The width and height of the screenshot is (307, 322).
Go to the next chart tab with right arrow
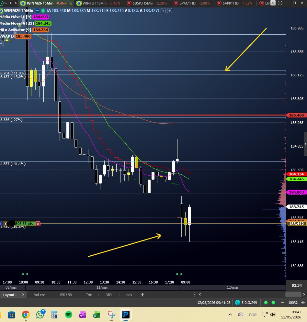16,3
